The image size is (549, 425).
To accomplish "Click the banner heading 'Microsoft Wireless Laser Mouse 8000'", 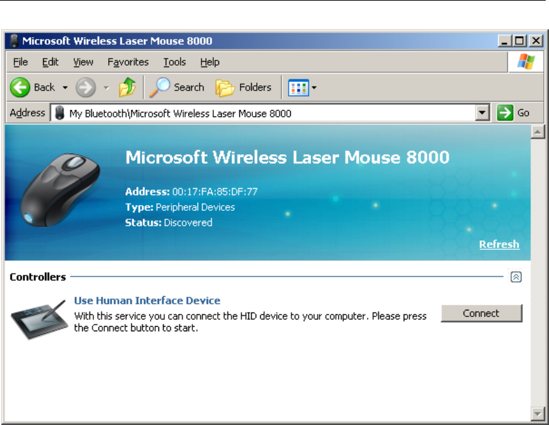I will (287, 158).
